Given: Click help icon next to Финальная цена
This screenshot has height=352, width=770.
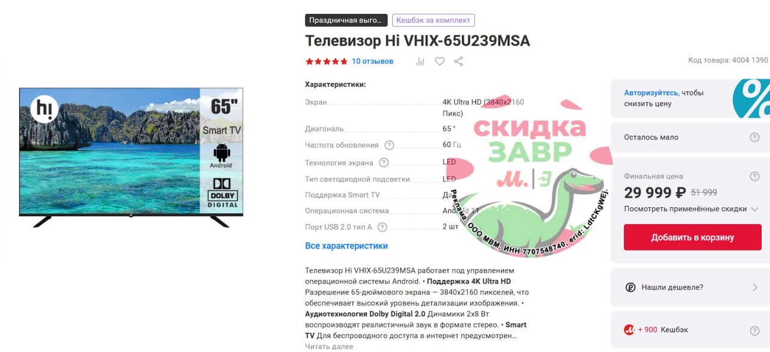Looking at the screenshot, I should (x=754, y=177).
